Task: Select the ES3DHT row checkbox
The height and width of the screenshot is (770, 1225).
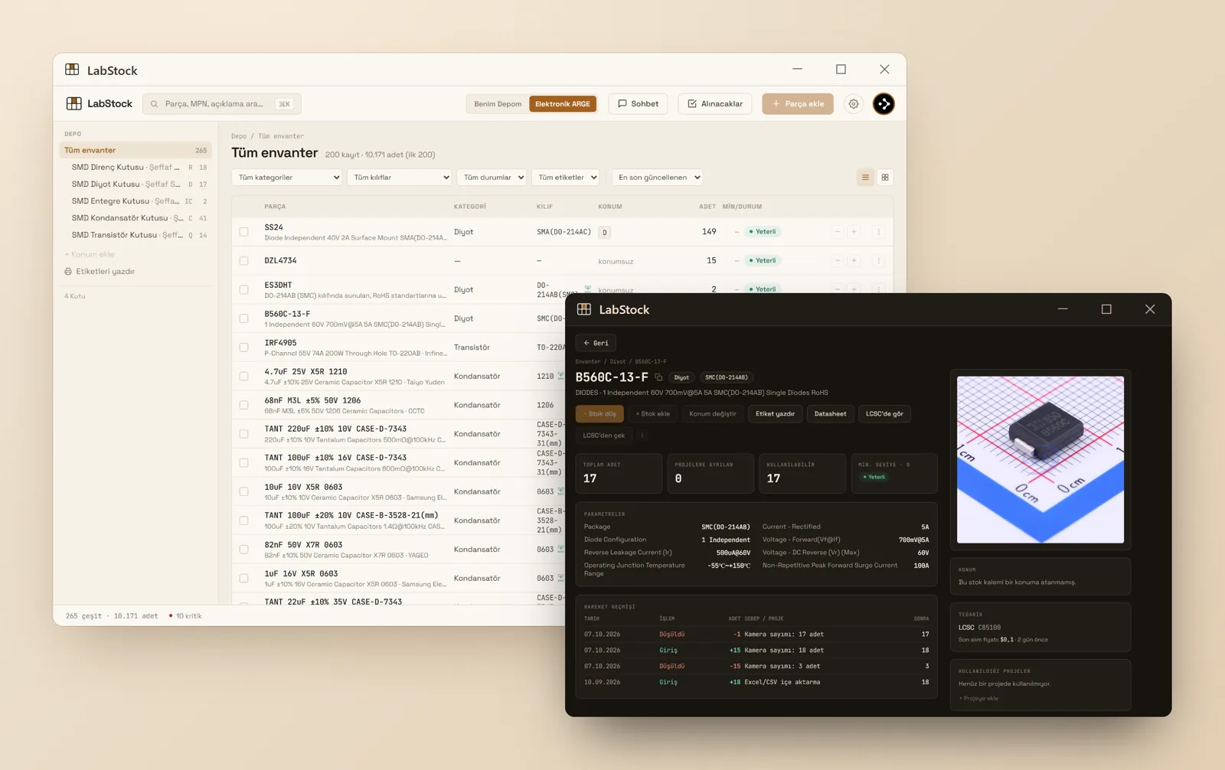Action: point(244,290)
